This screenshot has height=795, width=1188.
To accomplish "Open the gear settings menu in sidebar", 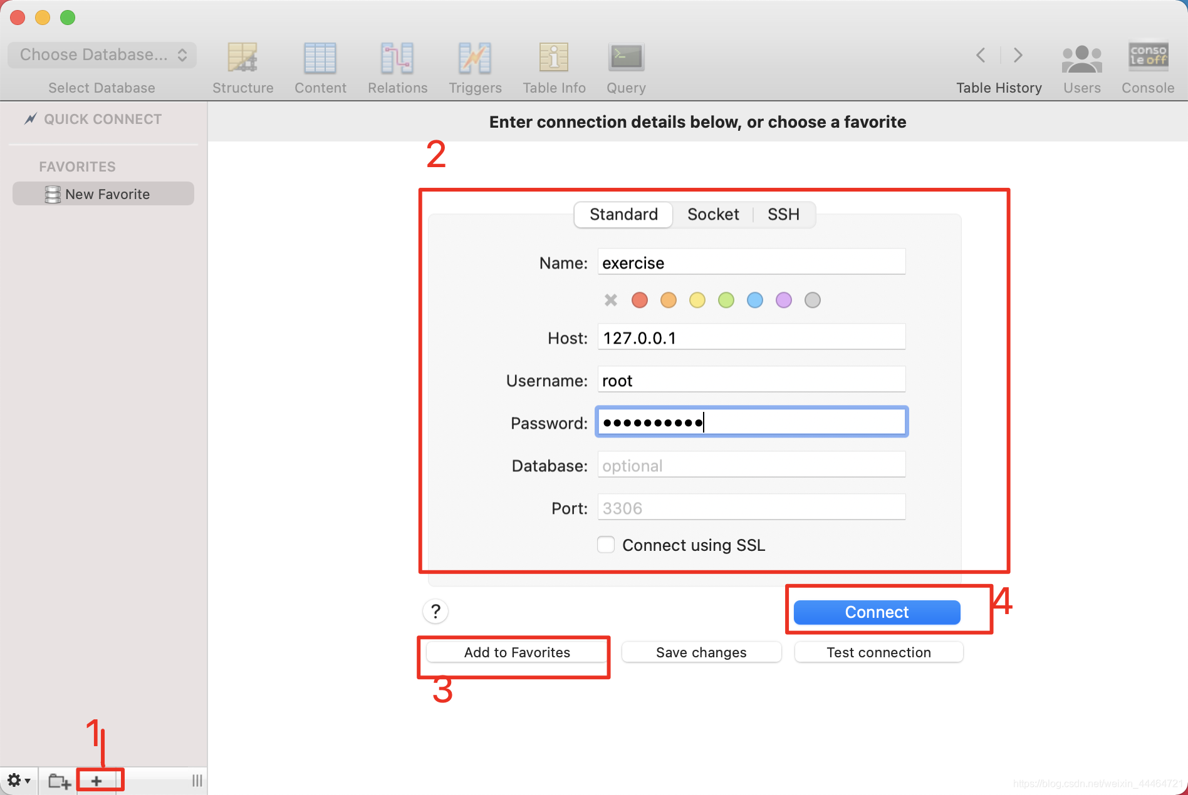I will coord(19,781).
